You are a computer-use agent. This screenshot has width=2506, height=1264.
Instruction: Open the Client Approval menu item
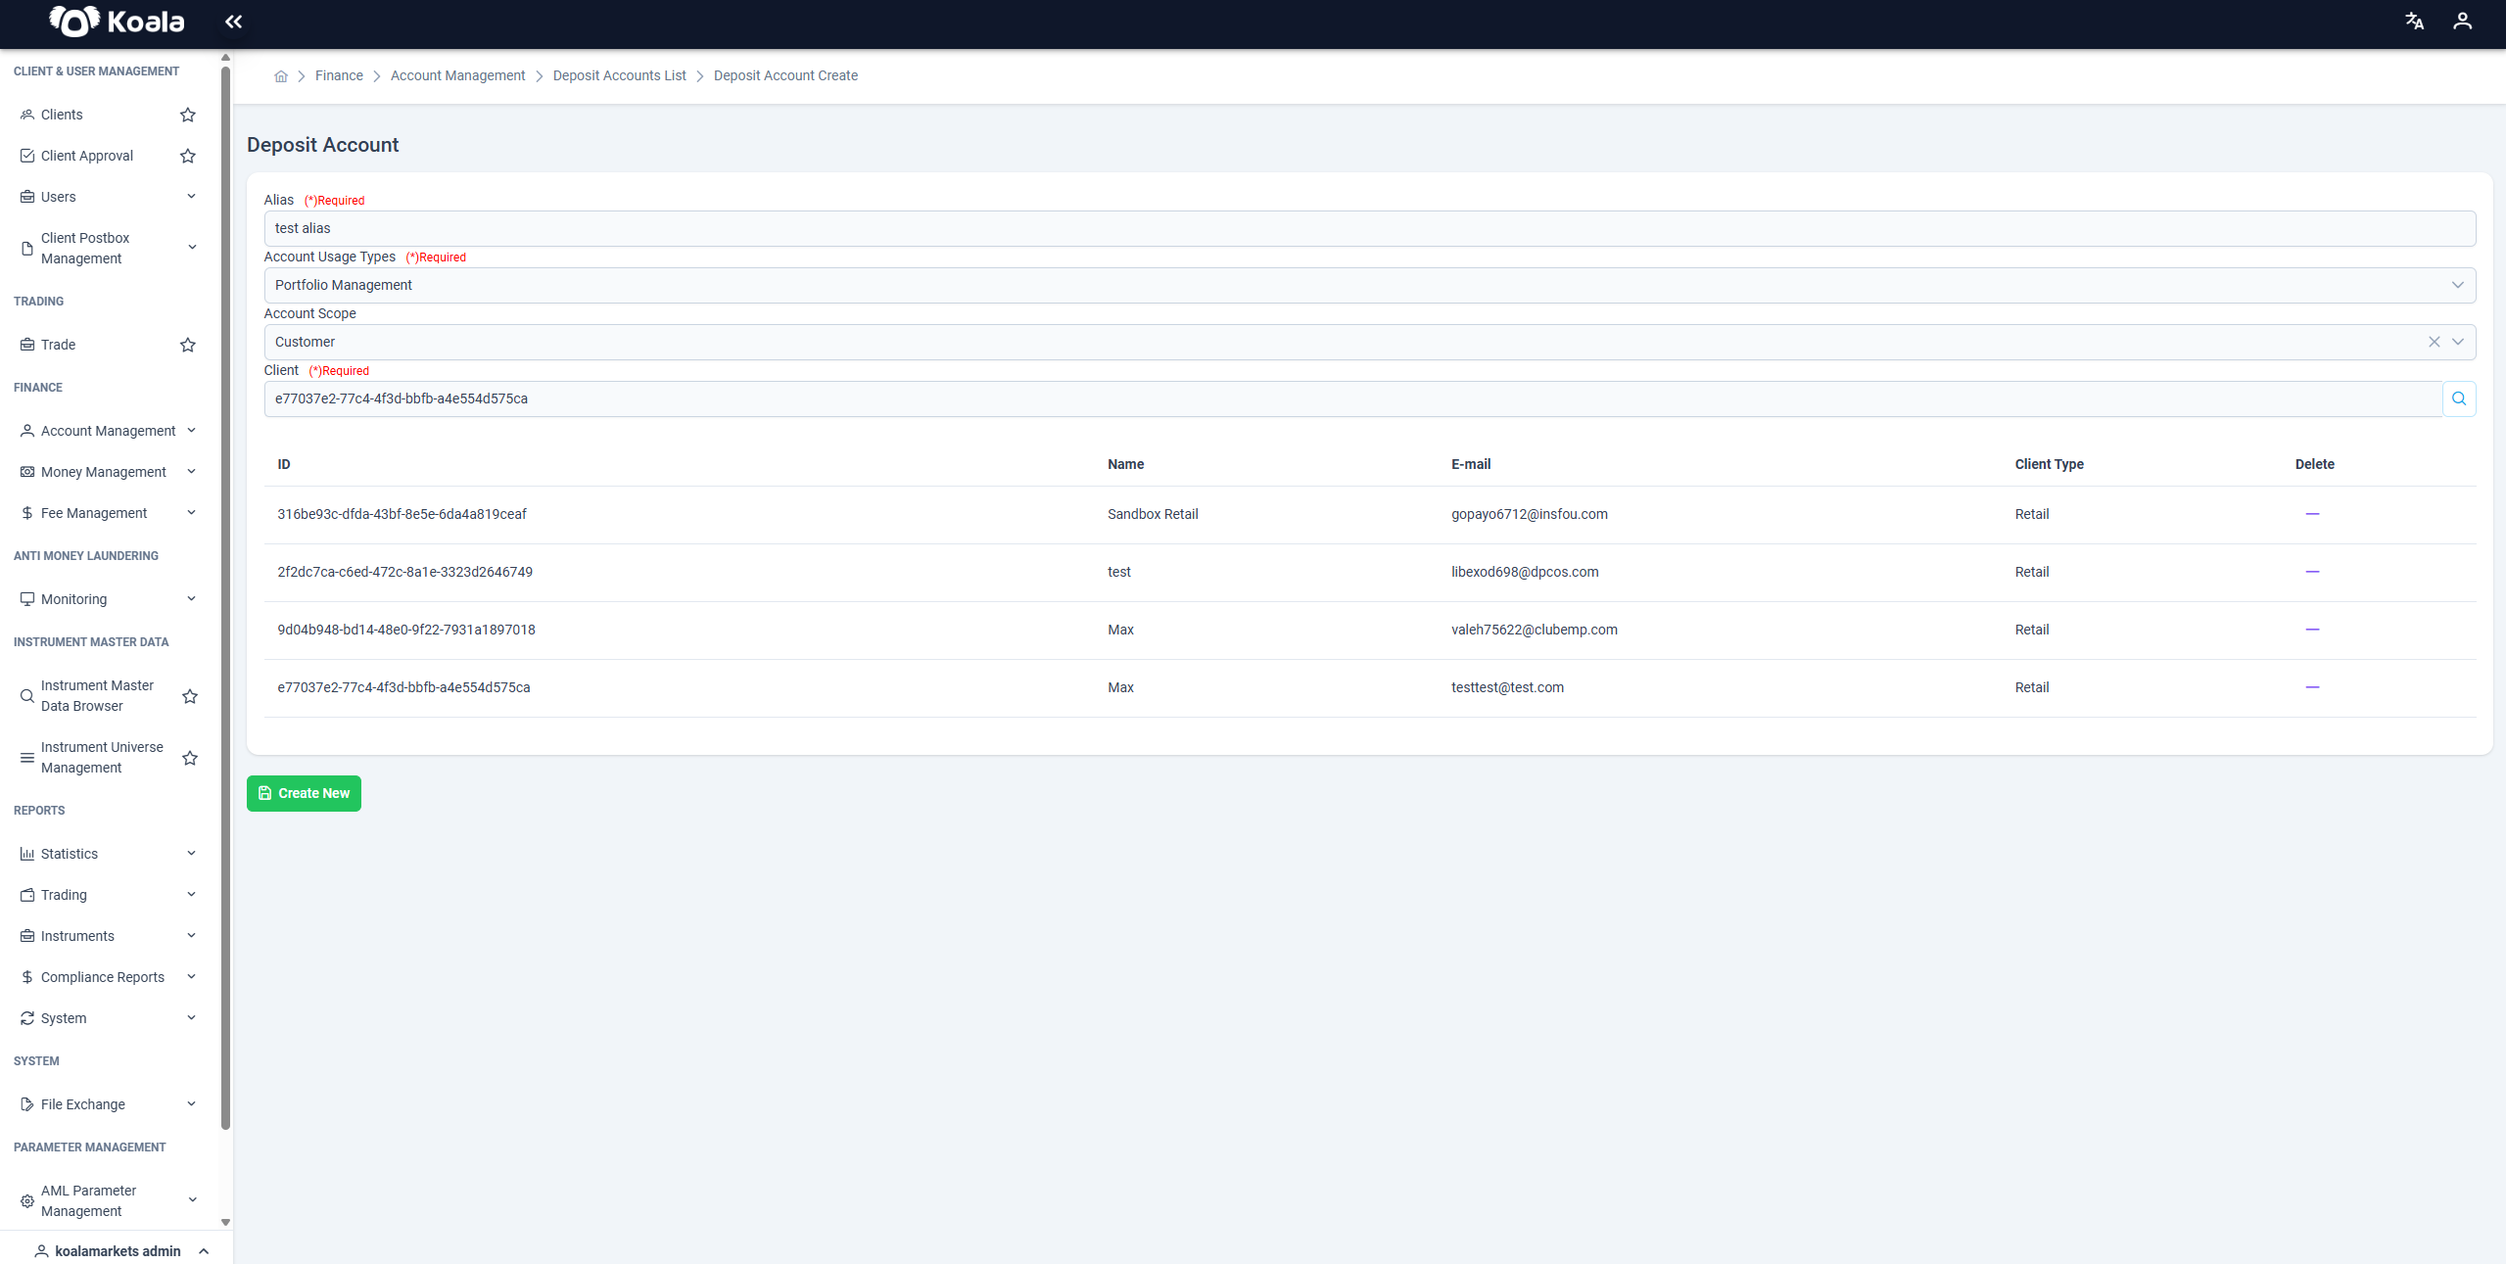pos(87,156)
